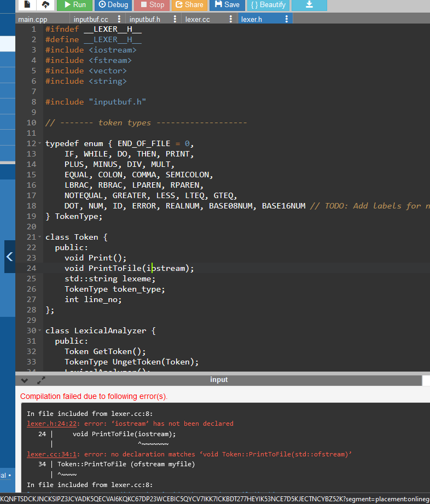Collapse the left sidebar with the arrow
The image size is (430, 504).
tap(10, 257)
